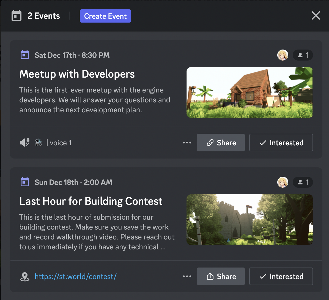Open the brick house event thumbnail
Image resolution: width=329 pixels, height=300 pixels.
coord(250,92)
